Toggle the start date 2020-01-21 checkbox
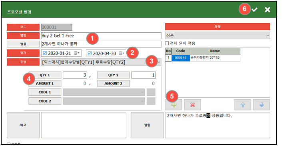 45,53
